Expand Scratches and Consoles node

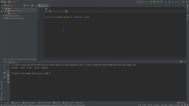(x=4, y=18)
